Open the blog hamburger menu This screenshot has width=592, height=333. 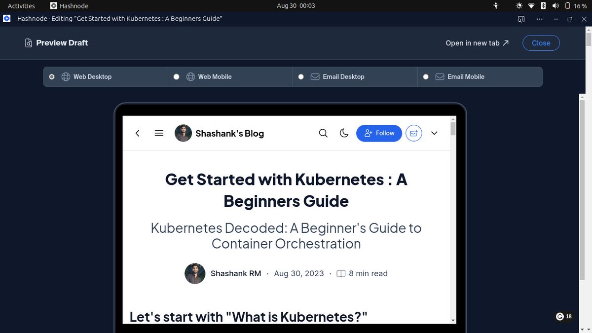point(159,133)
